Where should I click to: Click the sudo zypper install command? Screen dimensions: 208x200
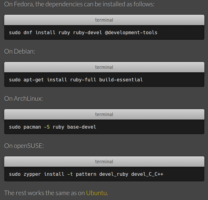[x=86, y=174]
